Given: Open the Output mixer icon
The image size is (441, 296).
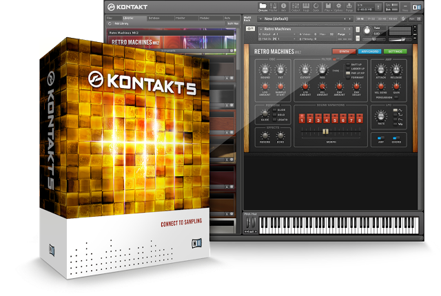Looking at the screenshot, I should point(296,6).
